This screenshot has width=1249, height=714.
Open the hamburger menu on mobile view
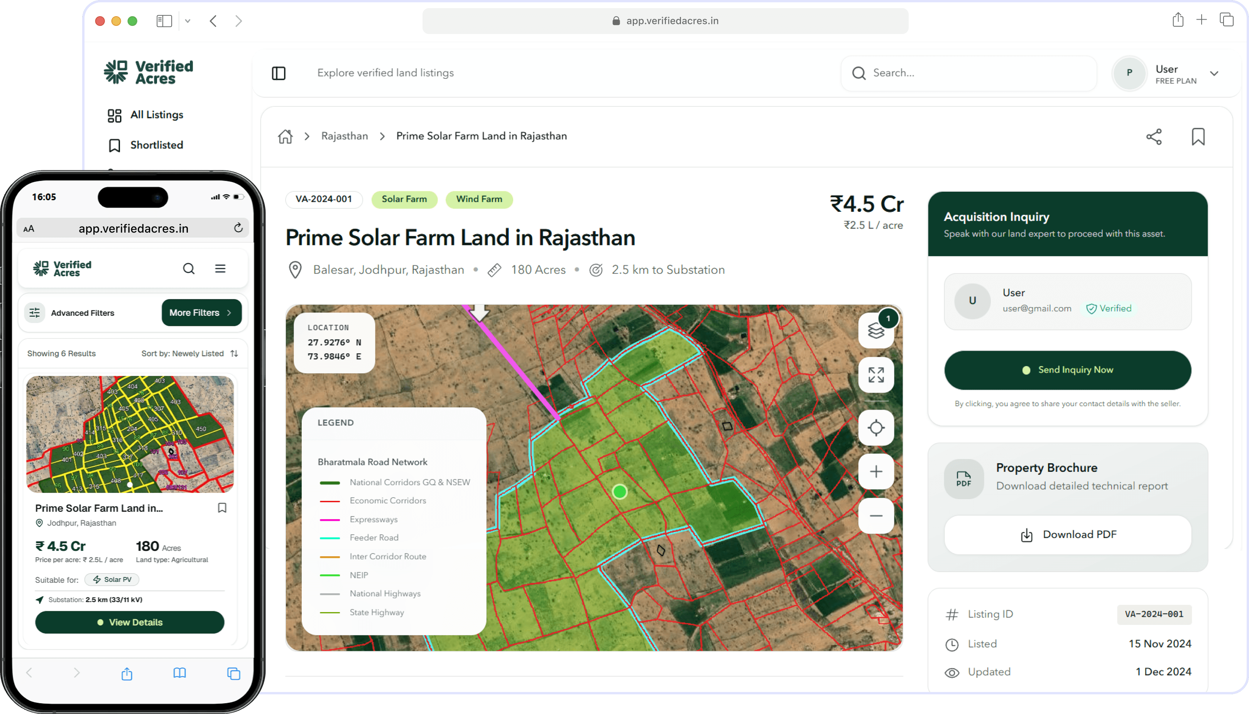(x=220, y=268)
